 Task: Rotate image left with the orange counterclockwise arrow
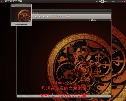(x=53, y=16)
